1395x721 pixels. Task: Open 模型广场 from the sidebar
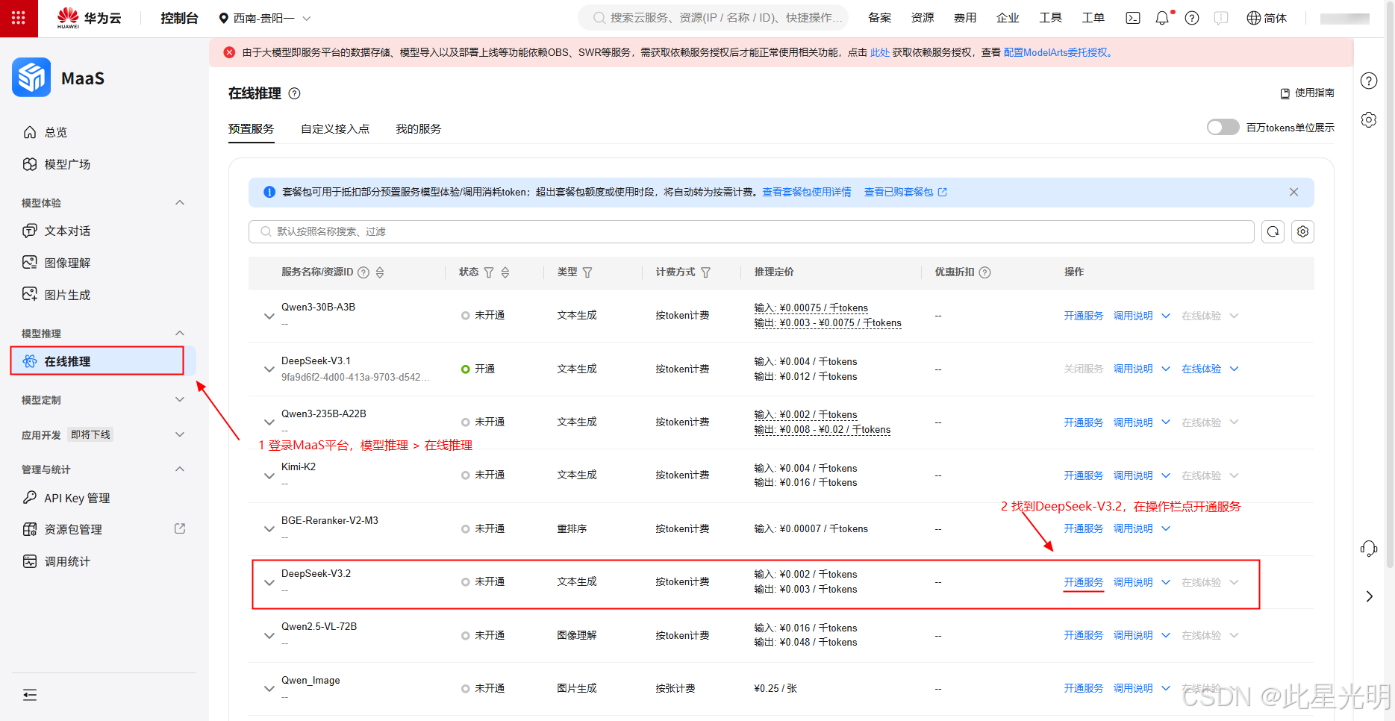[x=66, y=163]
